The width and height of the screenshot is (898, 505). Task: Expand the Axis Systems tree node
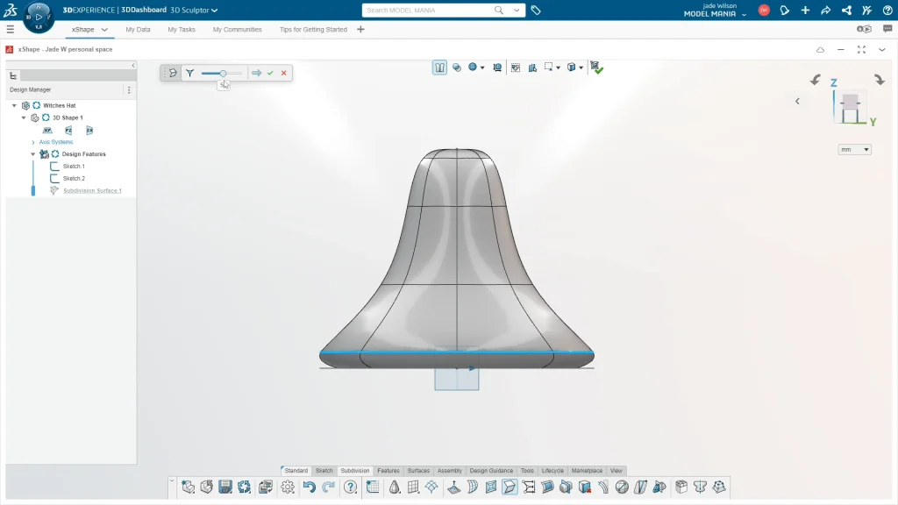[x=33, y=142]
